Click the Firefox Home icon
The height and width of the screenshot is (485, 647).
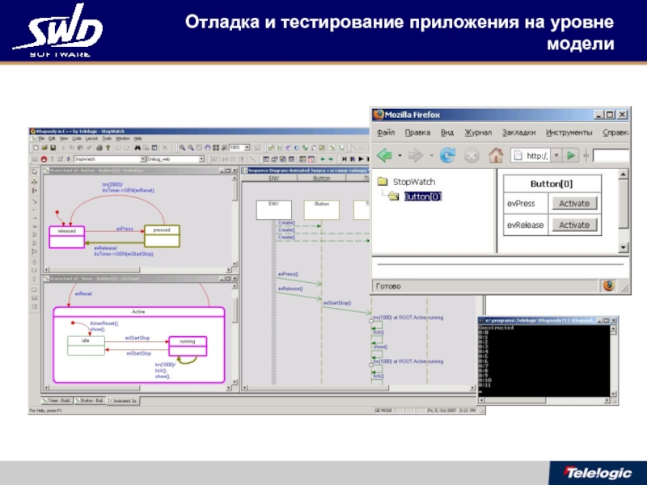[496, 155]
